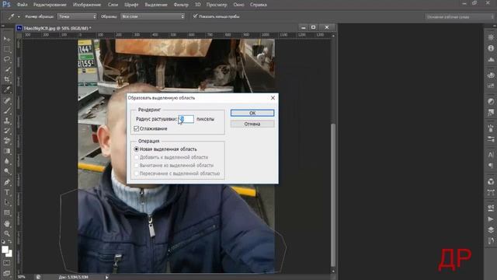The width and height of the screenshot is (497, 280).
Task: Open the Просмотр menu
Action: [217, 5]
